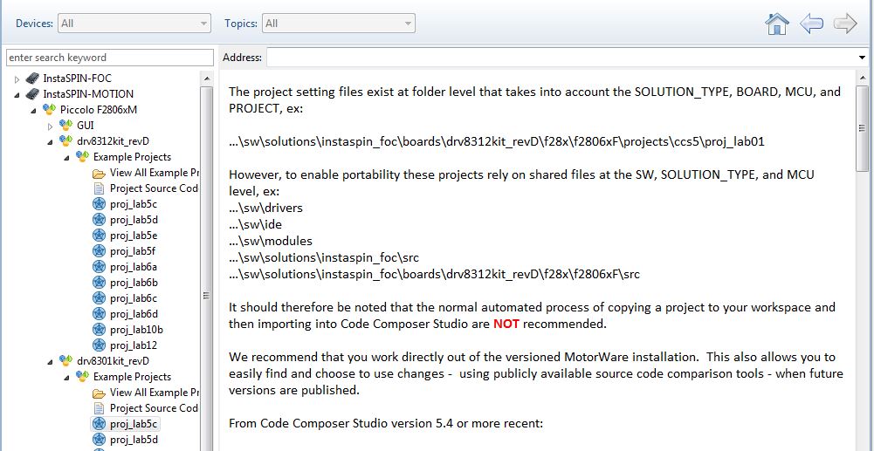The width and height of the screenshot is (874, 451).
Task: Expand the GUI tree node
Action: (50, 126)
